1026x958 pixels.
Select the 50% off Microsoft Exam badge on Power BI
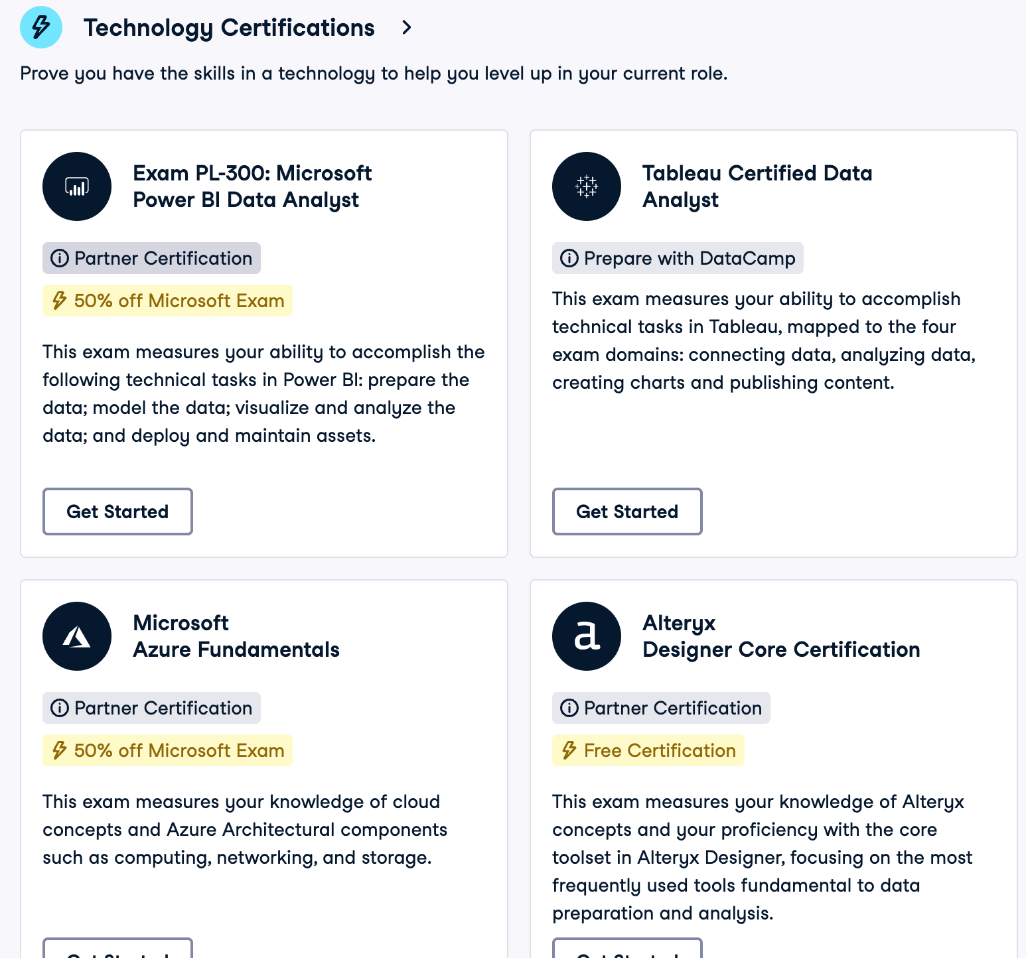coord(167,301)
